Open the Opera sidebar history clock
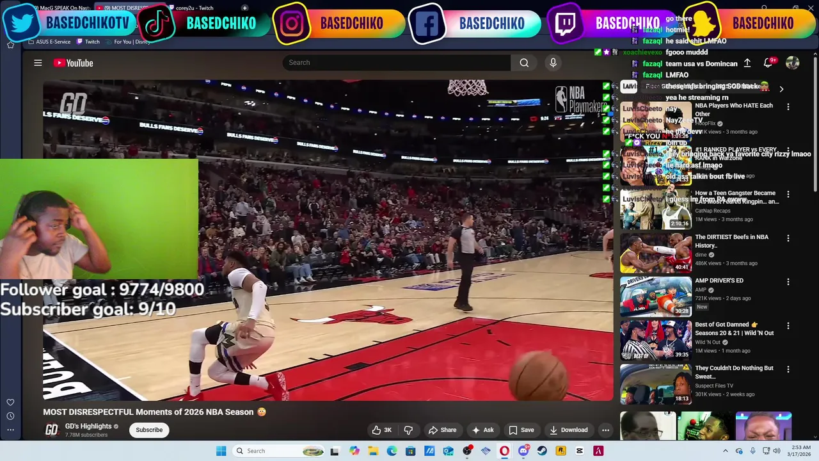The image size is (819, 461). [10, 416]
